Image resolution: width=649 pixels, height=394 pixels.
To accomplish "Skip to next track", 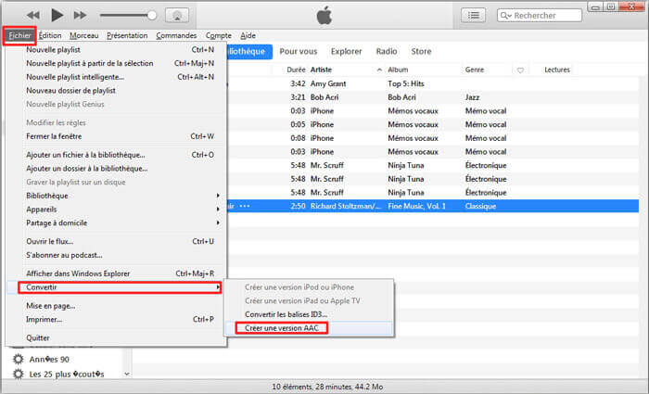I will tap(80, 15).
